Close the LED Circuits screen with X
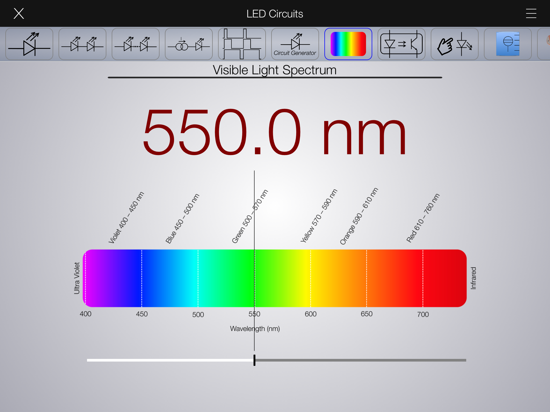This screenshot has width=550, height=412. tap(19, 13)
